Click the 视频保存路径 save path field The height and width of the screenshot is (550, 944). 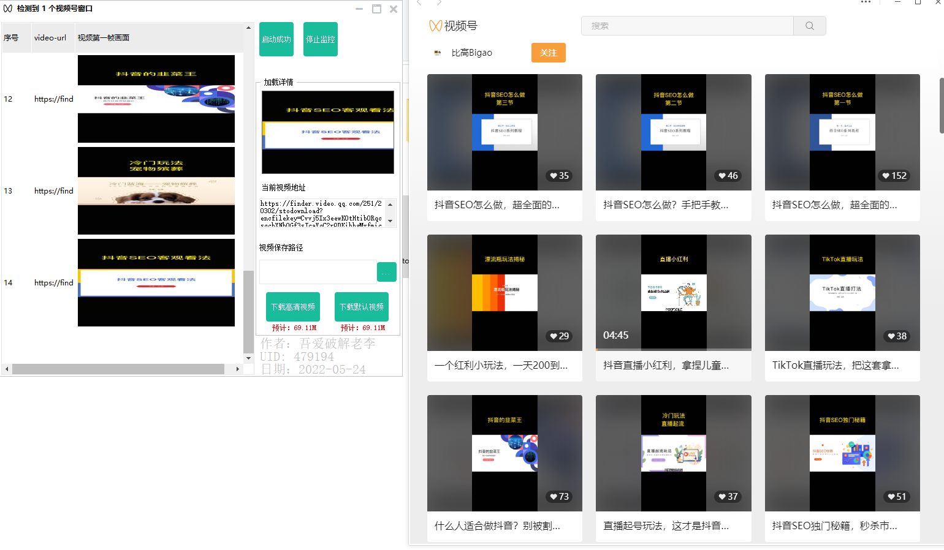tap(318, 271)
